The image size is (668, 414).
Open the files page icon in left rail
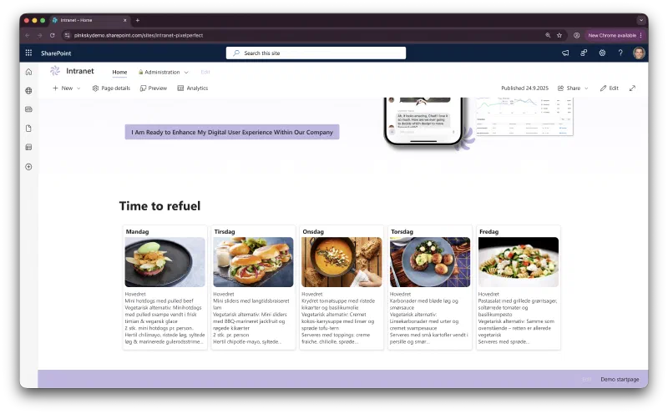point(28,129)
